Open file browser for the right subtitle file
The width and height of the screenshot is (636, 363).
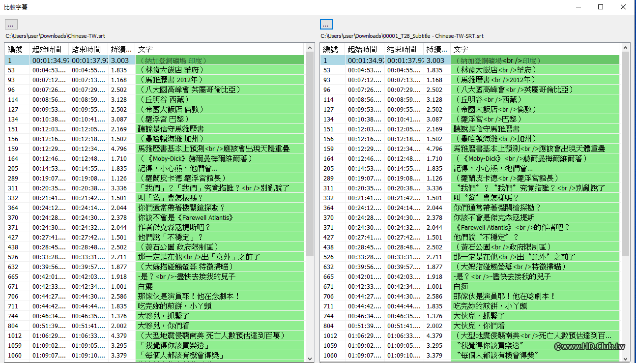tap(325, 24)
